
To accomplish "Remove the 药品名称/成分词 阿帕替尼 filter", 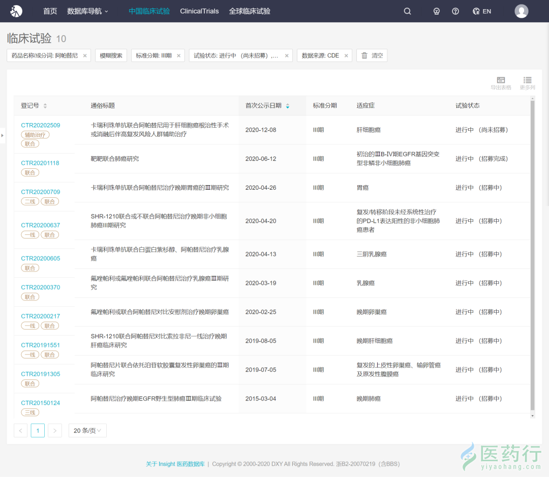I will (85, 56).
